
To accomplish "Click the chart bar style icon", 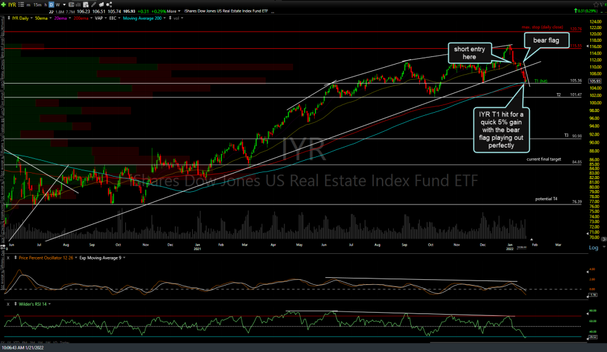I will 78,4.
